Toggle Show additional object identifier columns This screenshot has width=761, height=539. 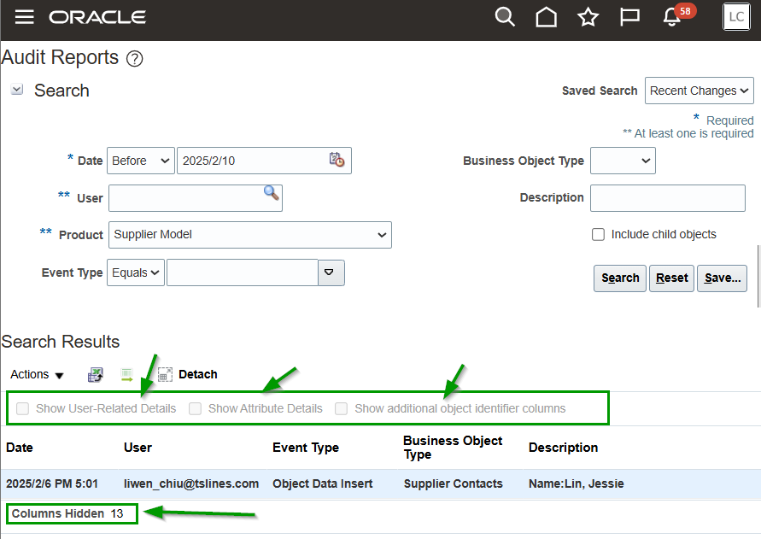pos(341,408)
